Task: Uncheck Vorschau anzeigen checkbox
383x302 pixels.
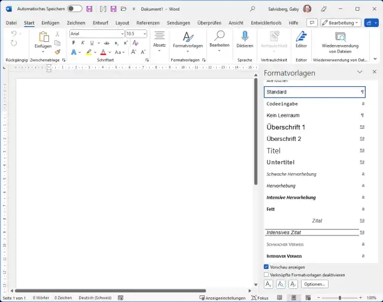Action: pos(266,267)
